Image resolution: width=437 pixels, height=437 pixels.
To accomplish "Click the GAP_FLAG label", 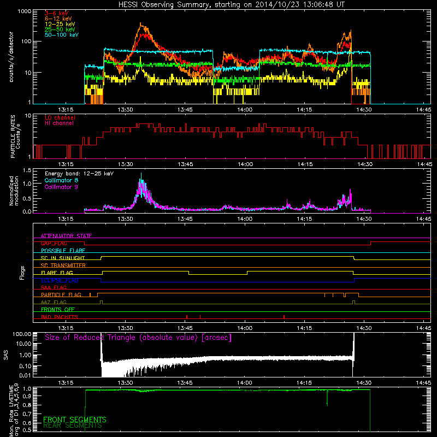I will 54,243.
